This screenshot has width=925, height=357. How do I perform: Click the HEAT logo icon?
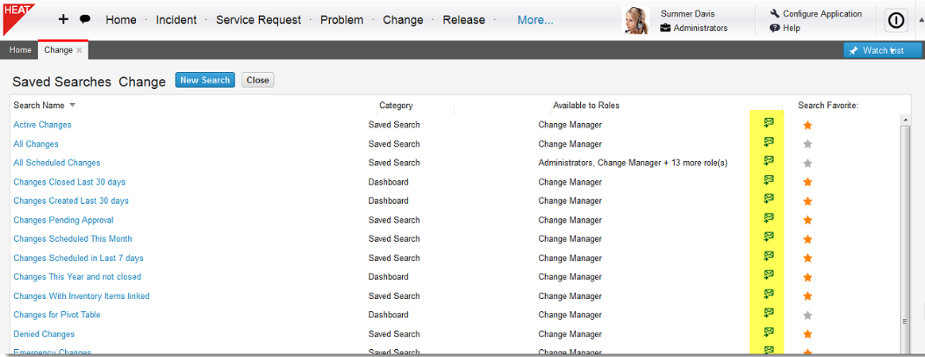coord(19,17)
